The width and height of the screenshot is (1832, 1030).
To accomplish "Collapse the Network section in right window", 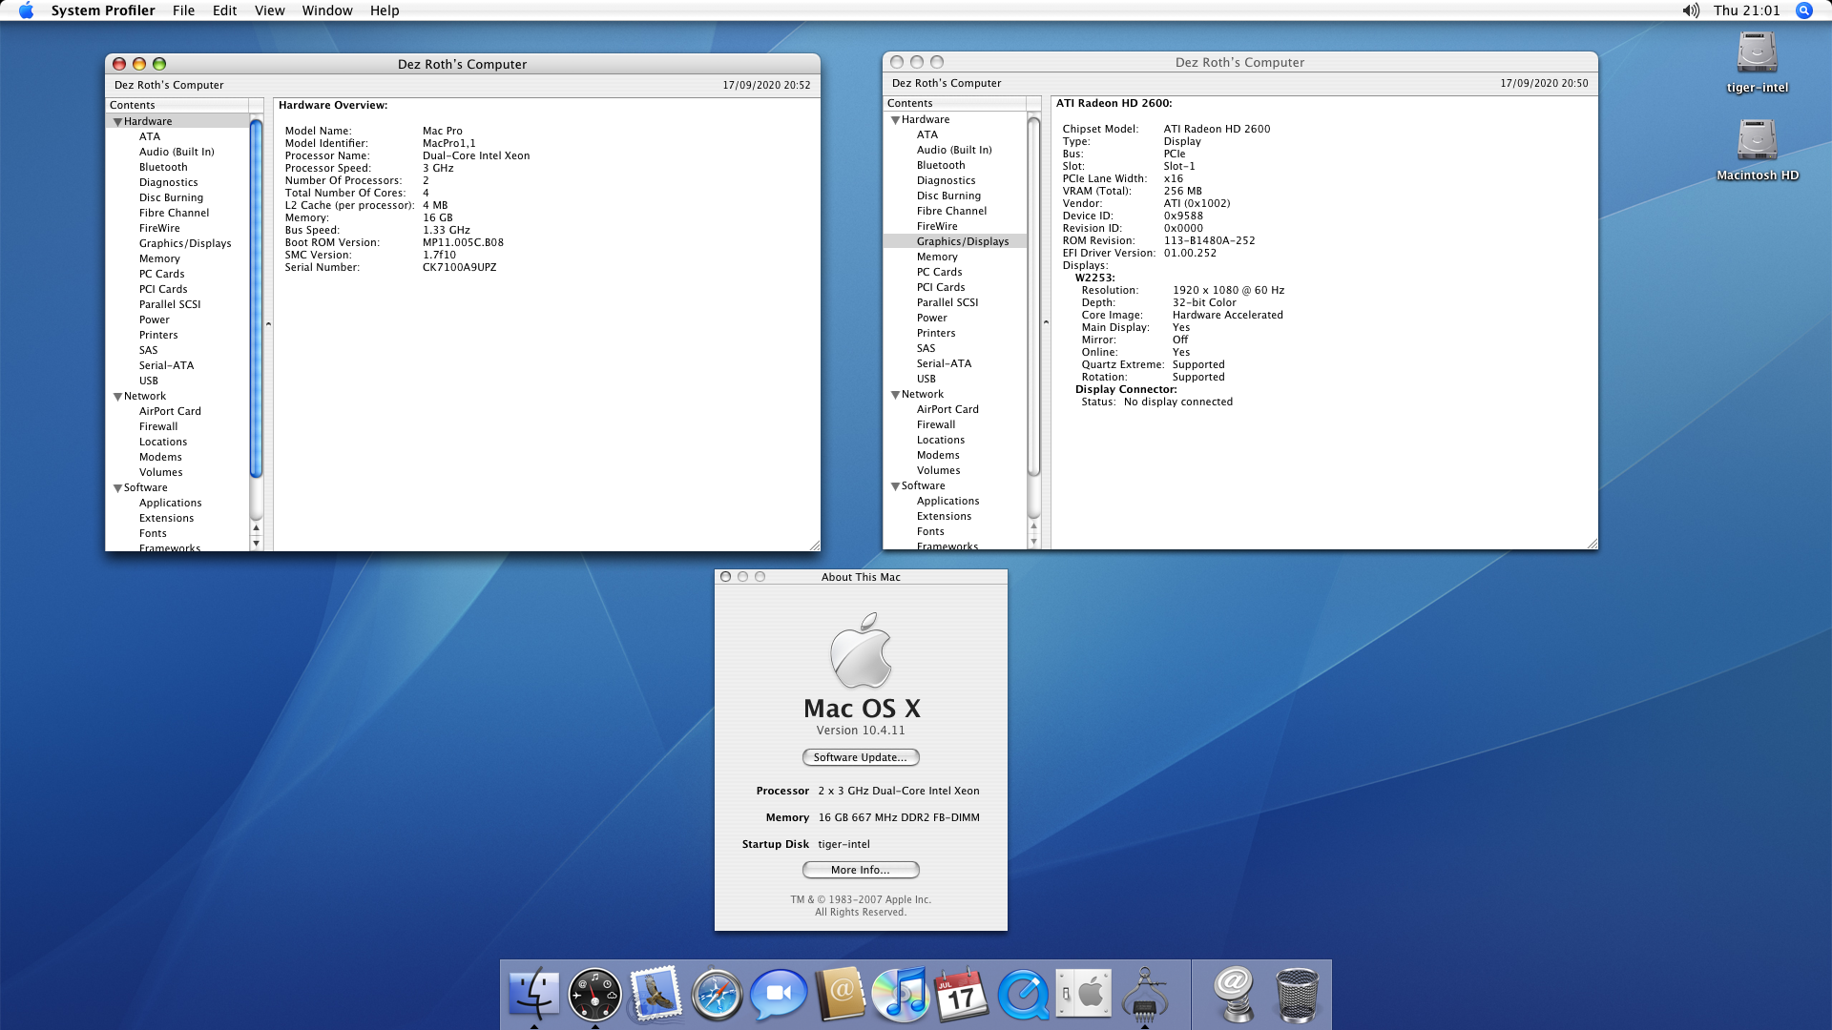I will (x=896, y=395).
